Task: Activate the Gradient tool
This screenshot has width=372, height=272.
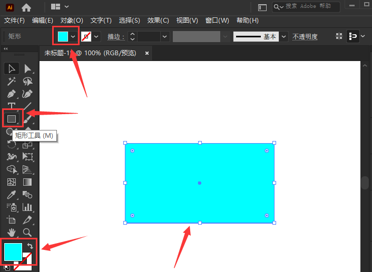Action: (27, 182)
